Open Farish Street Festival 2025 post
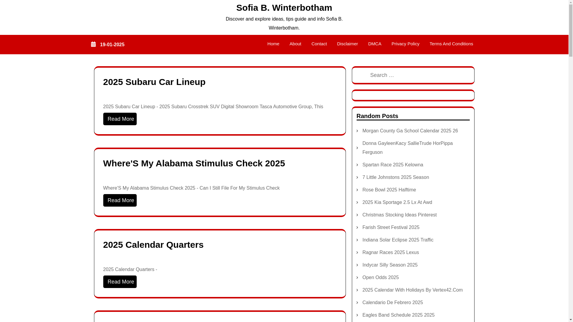 (x=391, y=227)
